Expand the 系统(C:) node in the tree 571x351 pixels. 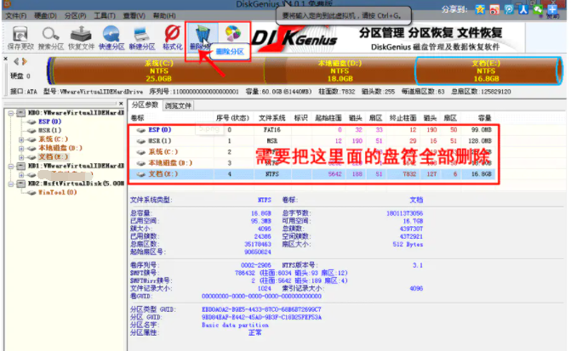click(21, 139)
